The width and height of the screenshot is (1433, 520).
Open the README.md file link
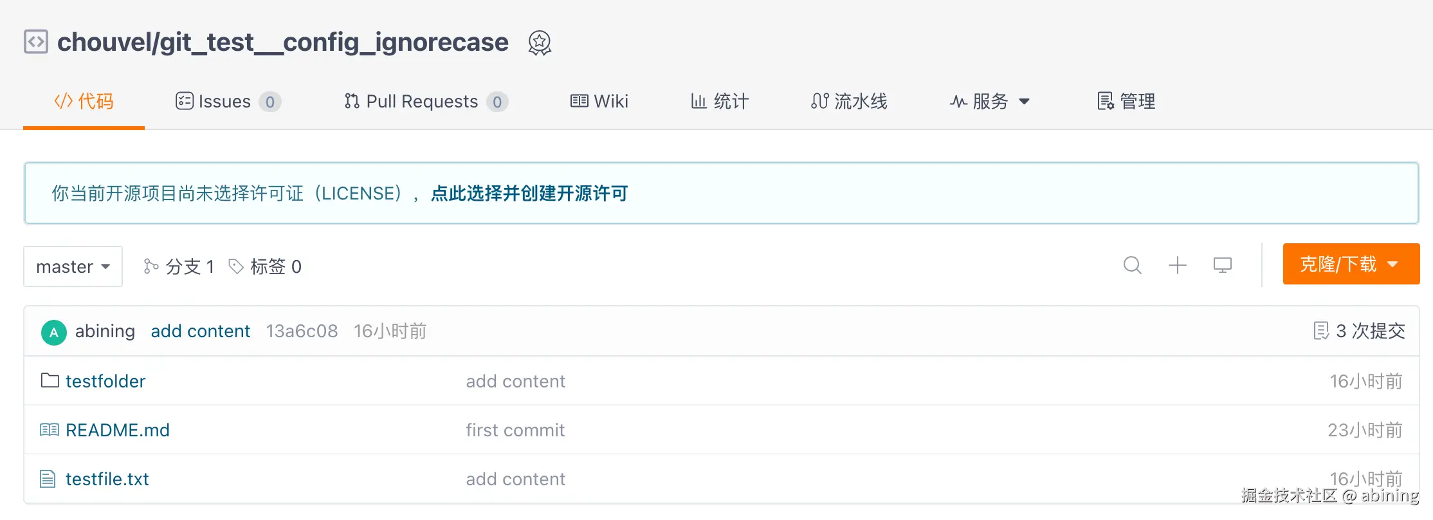click(118, 430)
